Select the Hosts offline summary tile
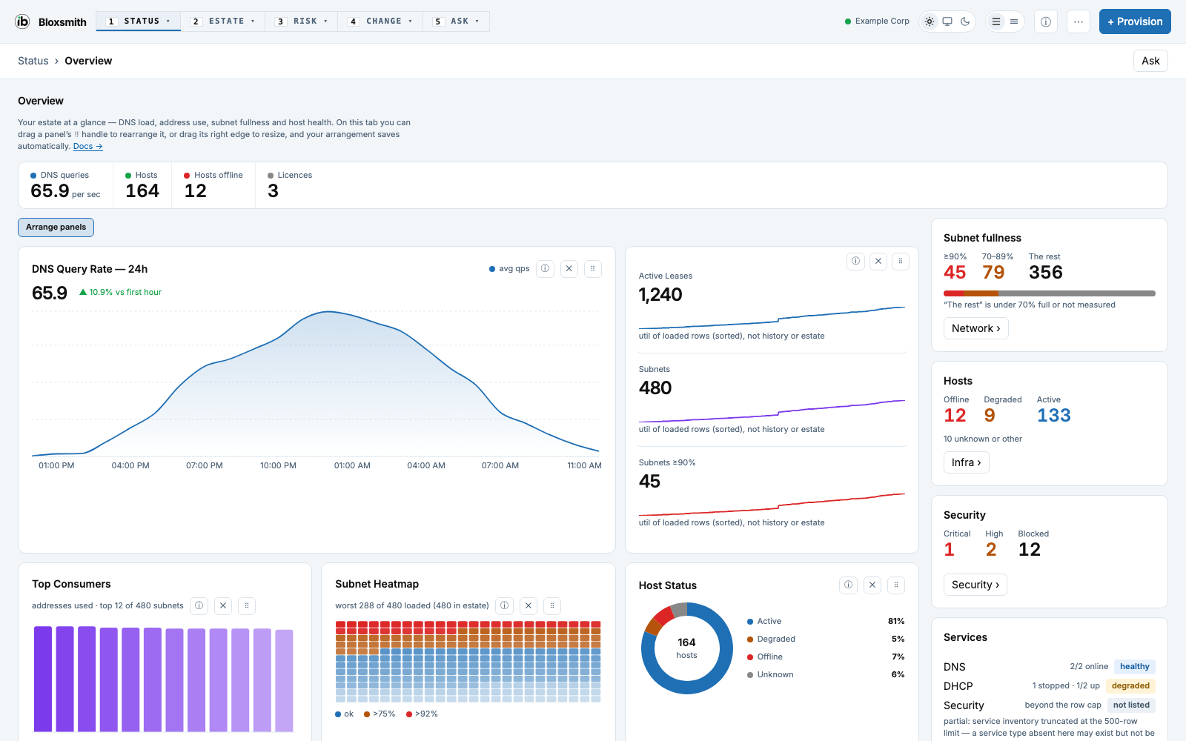Image resolution: width=1186 pixels, height=741 pixels. click(213, 185)
